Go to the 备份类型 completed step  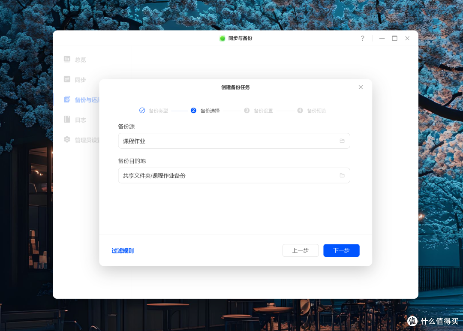coord(153,111)
